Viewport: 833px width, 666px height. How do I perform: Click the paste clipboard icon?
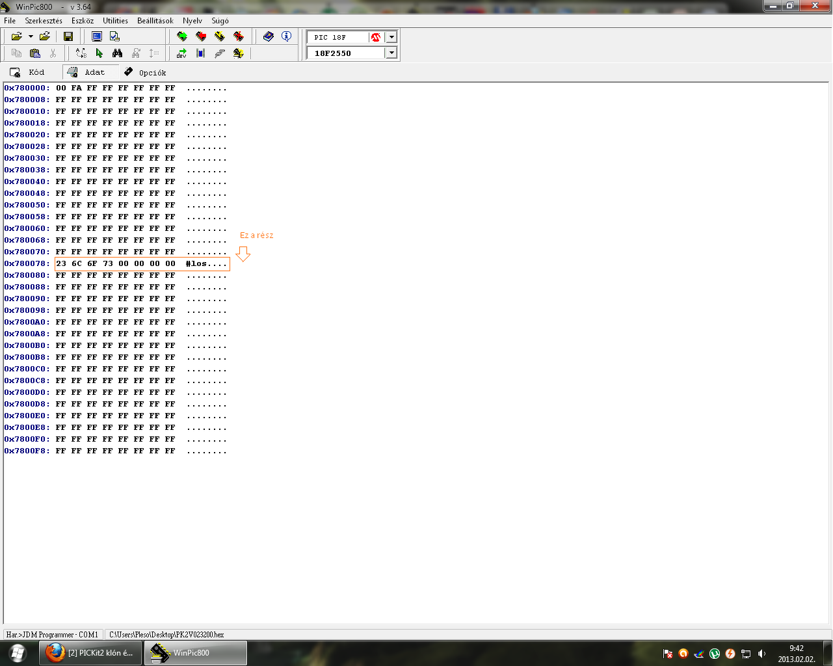click(35, 53)
